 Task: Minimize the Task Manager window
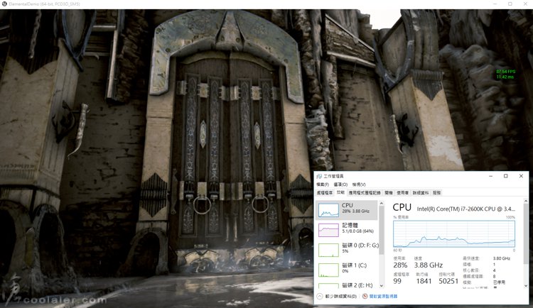tap(491, 176)
